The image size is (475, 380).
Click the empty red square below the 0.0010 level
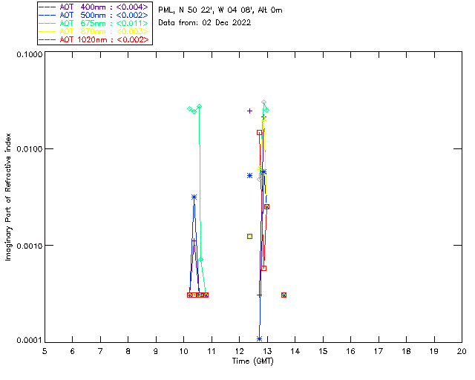(264, 268)
